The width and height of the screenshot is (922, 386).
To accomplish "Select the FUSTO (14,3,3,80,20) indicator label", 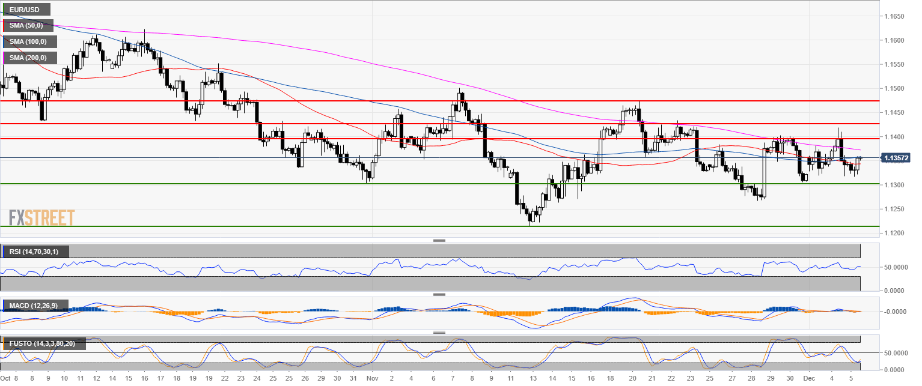I will click(x=44, y=344).
